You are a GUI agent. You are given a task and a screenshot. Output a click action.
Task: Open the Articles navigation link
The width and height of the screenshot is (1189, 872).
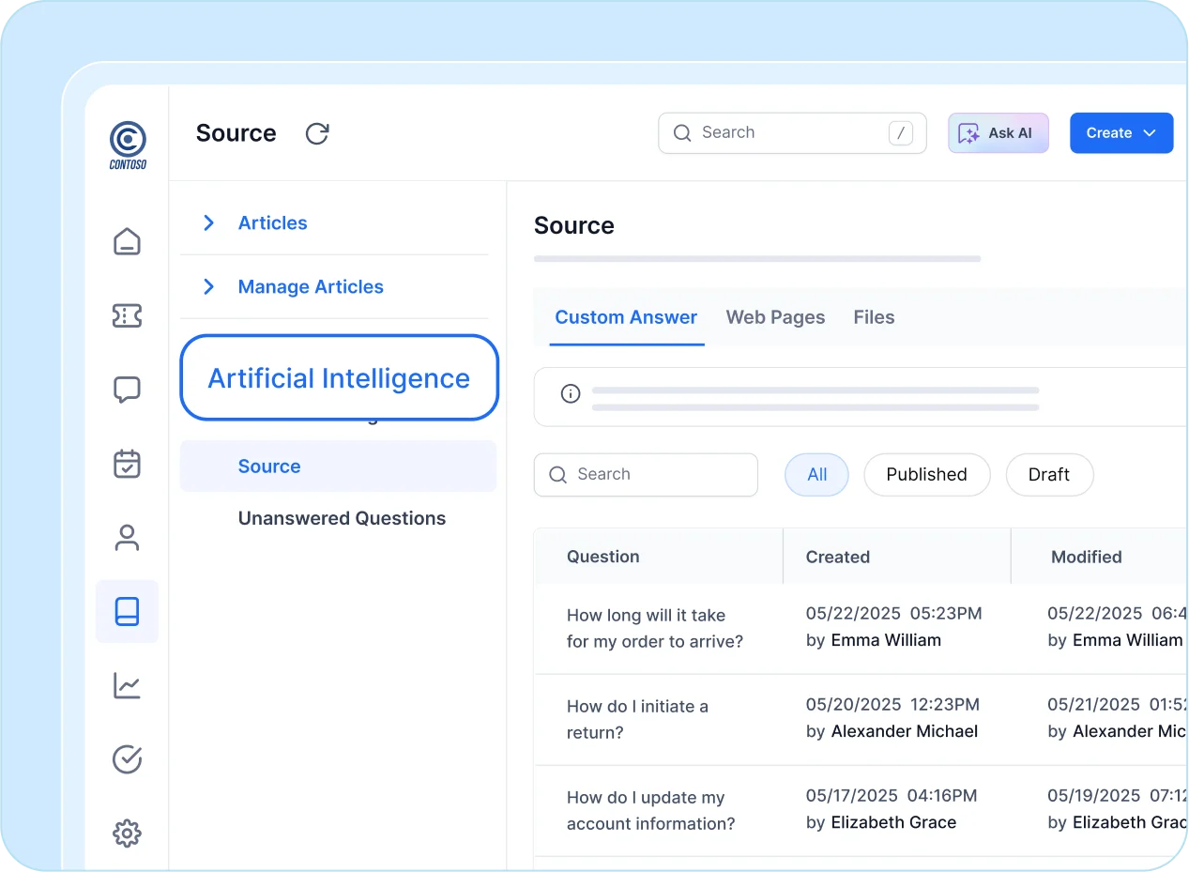(x=273, y=222)
